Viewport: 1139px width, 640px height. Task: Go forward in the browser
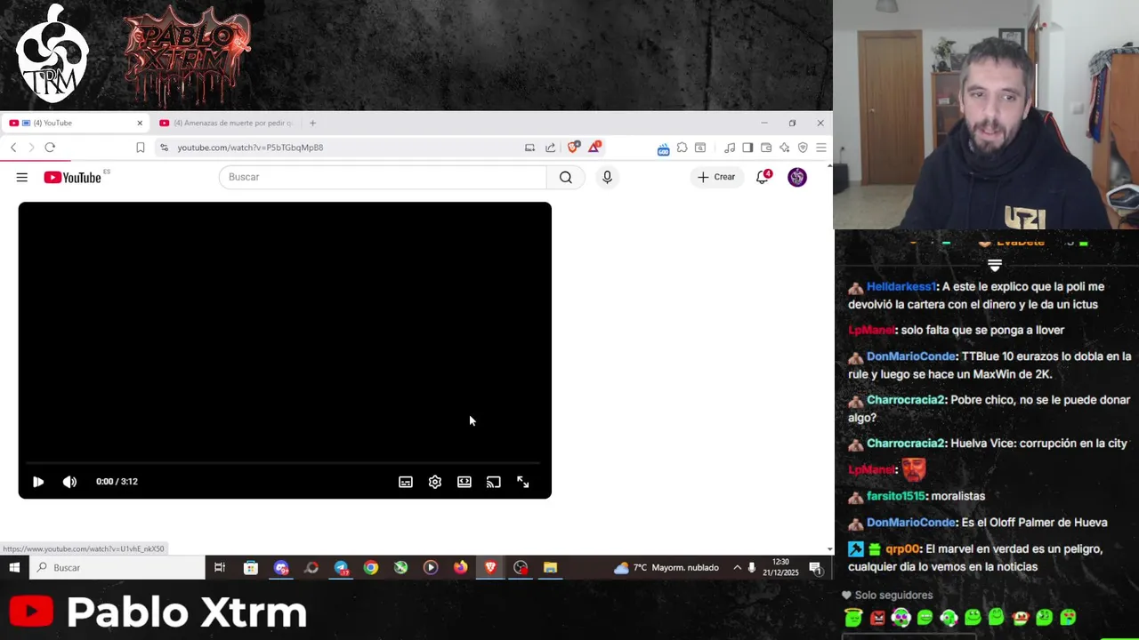click(31, 148)
